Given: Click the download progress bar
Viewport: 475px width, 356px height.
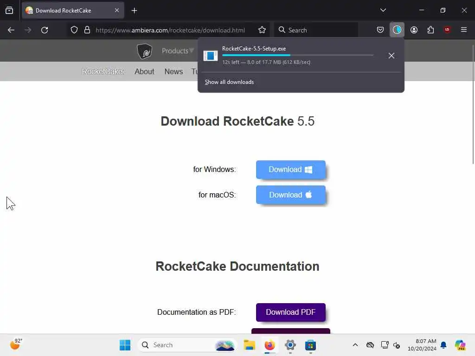Looking at the screenshot, I should tap(297, 55).
